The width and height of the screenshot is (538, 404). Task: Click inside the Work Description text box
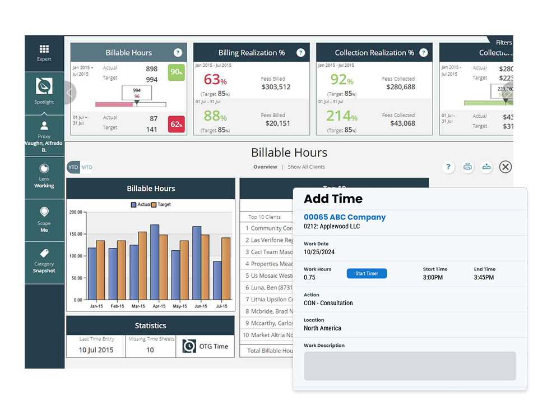[410, 366]
